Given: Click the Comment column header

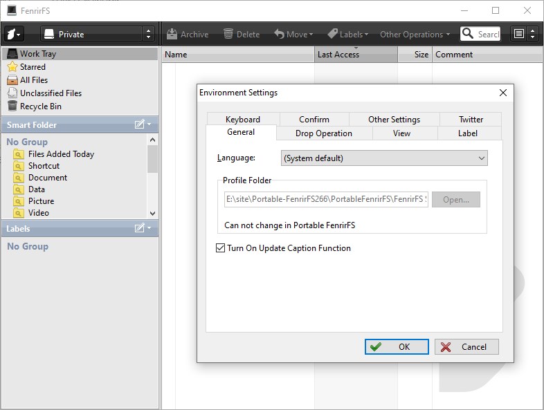Looking at the screenshot, I should pyautogui.click(x=487, y=55).
